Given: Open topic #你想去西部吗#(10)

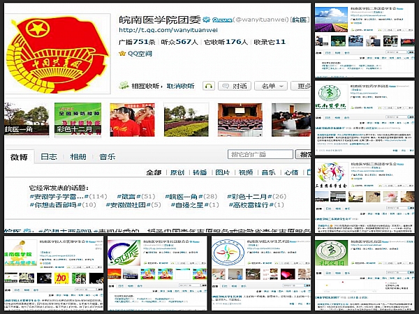Looking at the screenshot, I should point(63,205).
